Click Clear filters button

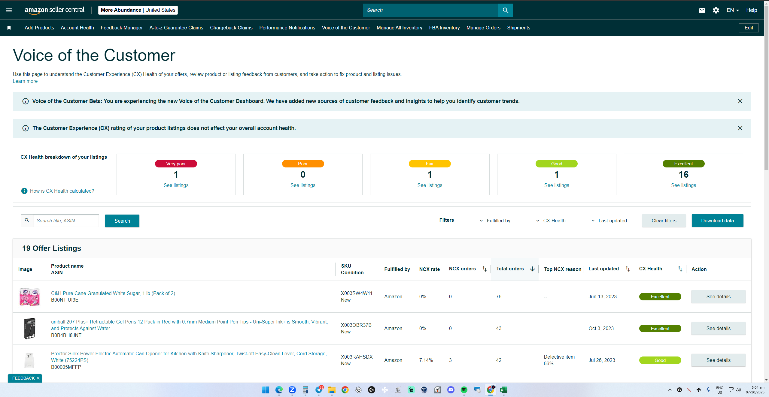click(664, 221)
